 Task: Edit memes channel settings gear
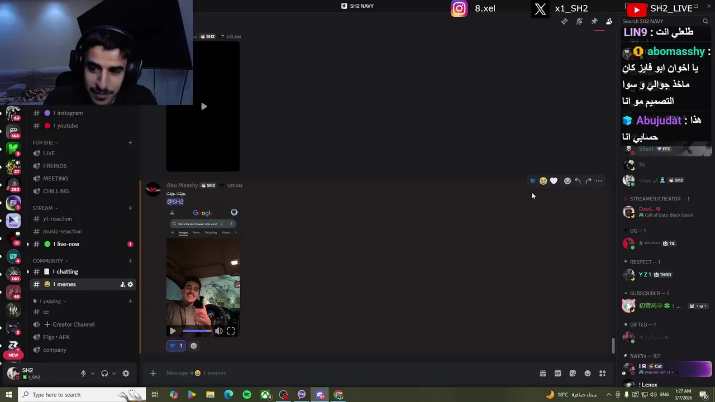pos(130,284)
